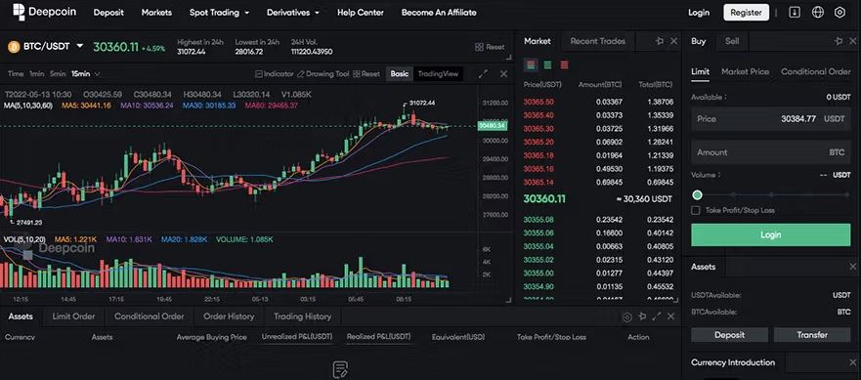Click the Drawing Tool pencil icon

[300, 73]
